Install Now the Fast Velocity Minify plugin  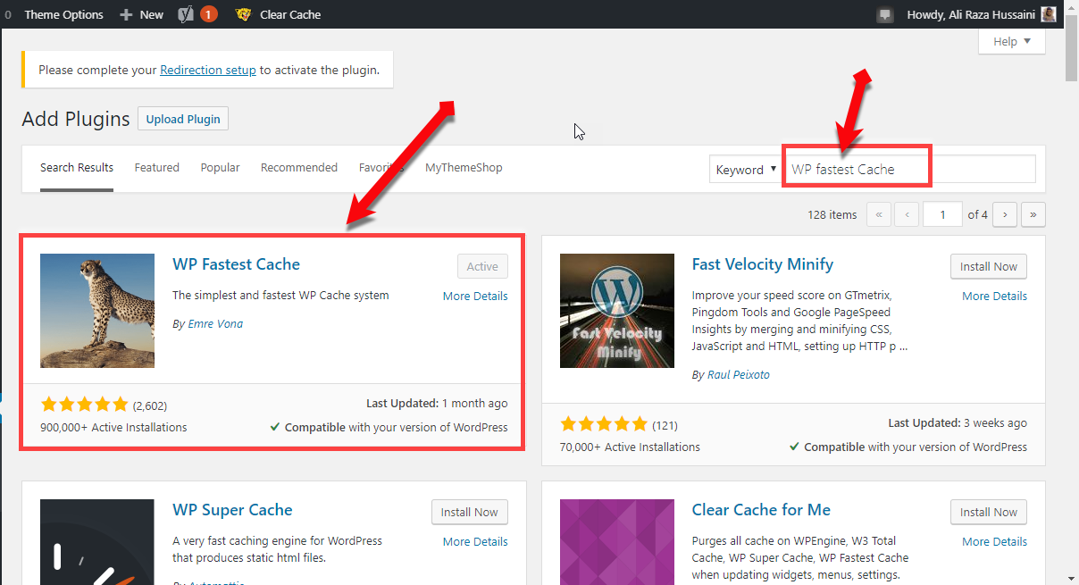(x=988, y=266)
